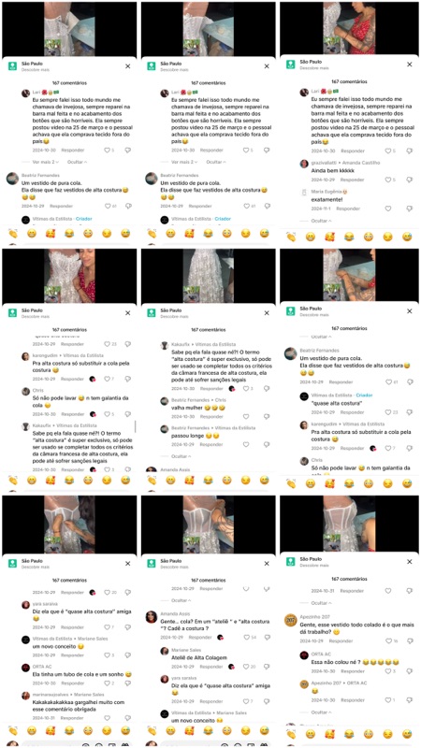This screenshot has height=748, width=421.
Task: Toggle like on "esse vestido todo colado" comment
Action: coord(388,640)
